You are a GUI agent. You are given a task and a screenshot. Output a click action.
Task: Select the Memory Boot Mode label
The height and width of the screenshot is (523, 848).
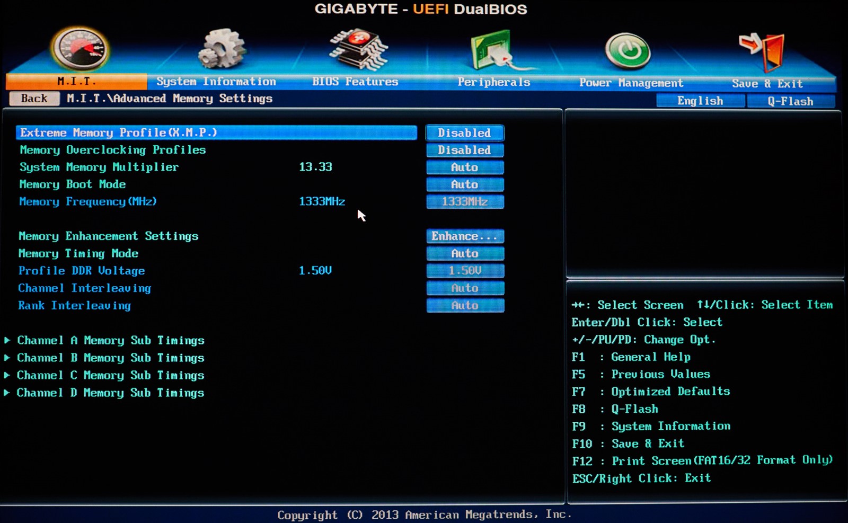point(73,184)
